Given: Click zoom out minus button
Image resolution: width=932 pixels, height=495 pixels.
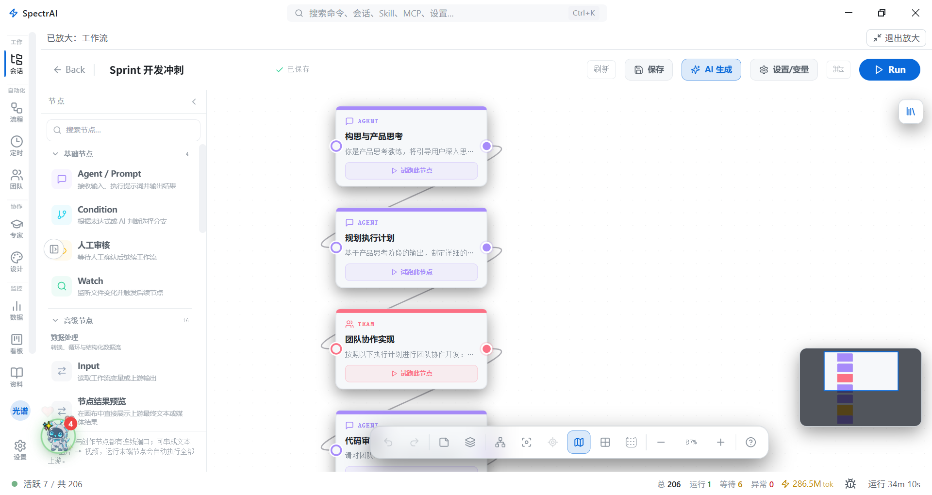Looking at the screenshot, I should click(661, 442).
